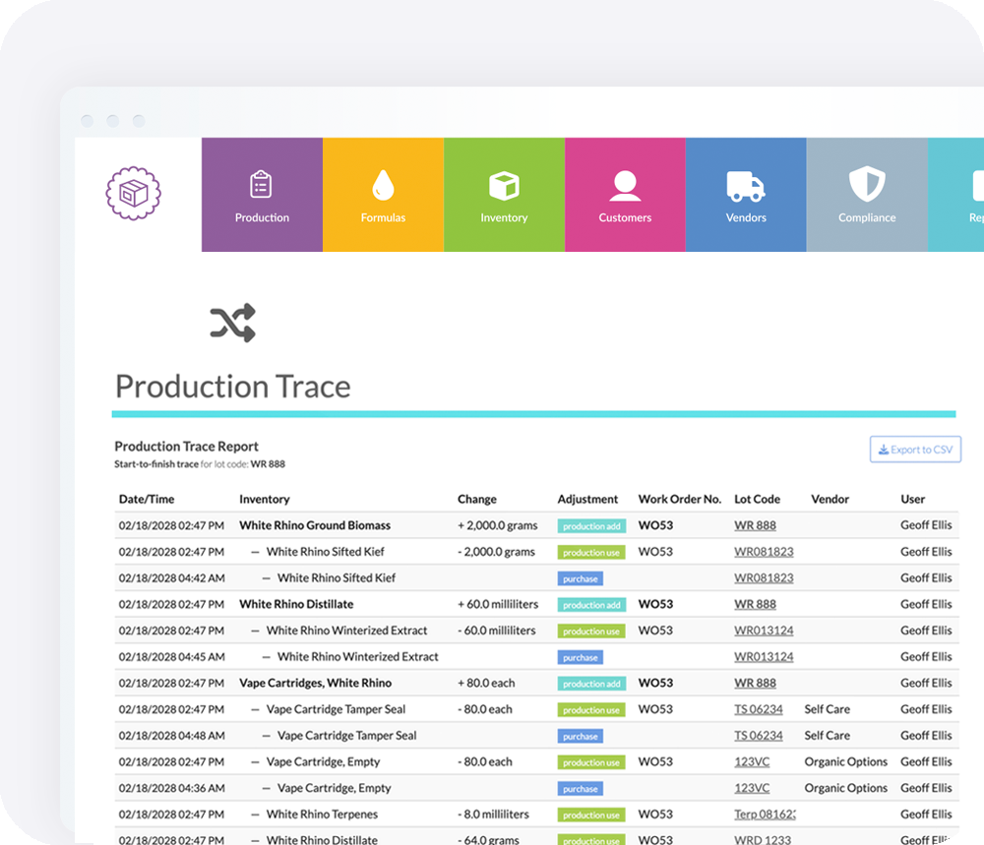Click production use badge in White Rhino Terpenes row

(591, 815)
